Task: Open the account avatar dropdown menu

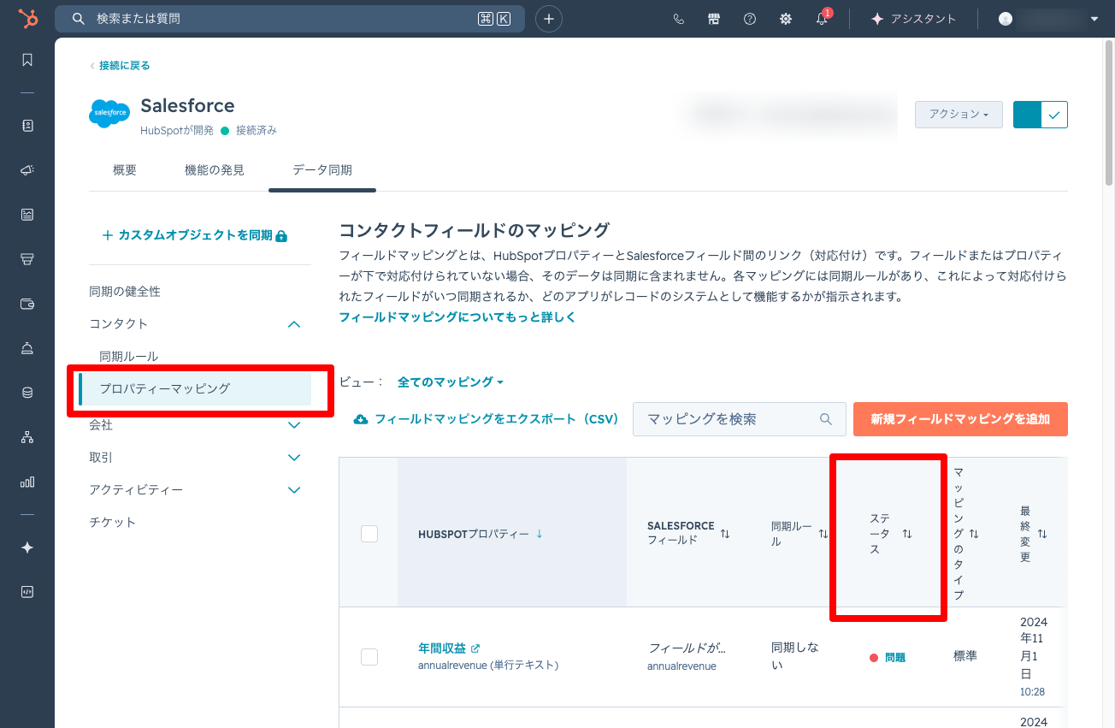Action: click(1049, 19)
